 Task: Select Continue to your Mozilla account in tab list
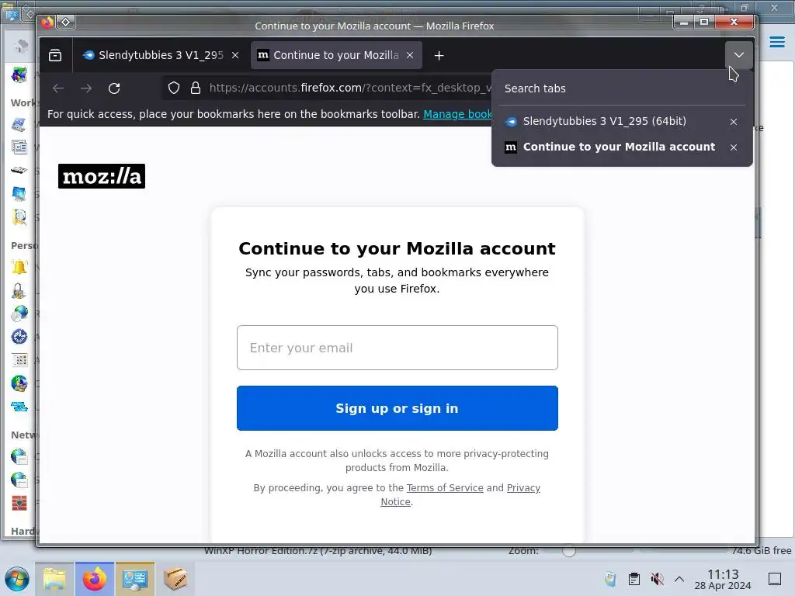(x=619, y=147)
